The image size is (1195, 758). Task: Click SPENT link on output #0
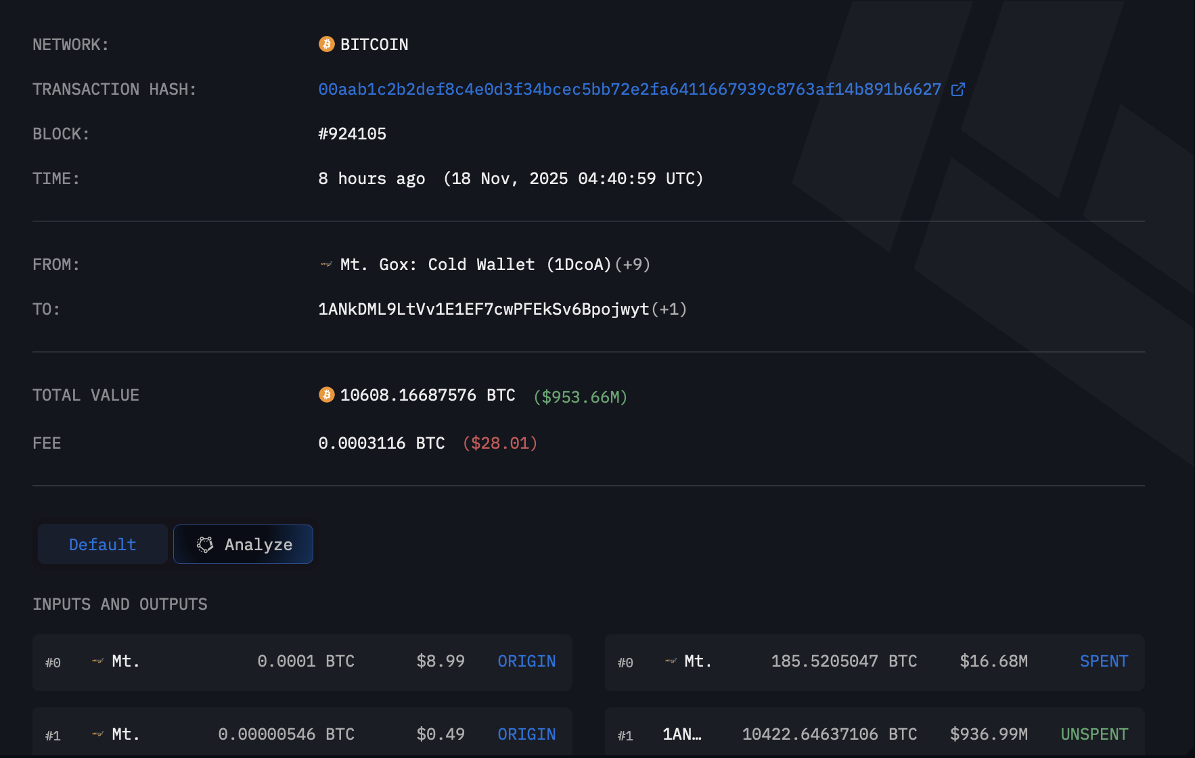[x=1104, y=661]
